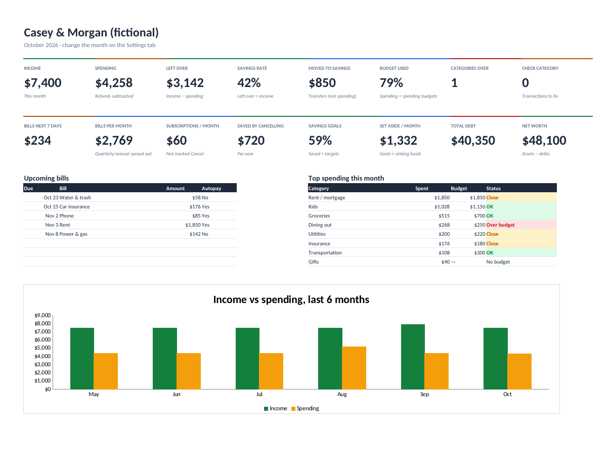612x473 pixels.
Task: Click the Upcoming bills section heading
Action: pos(47,178)
